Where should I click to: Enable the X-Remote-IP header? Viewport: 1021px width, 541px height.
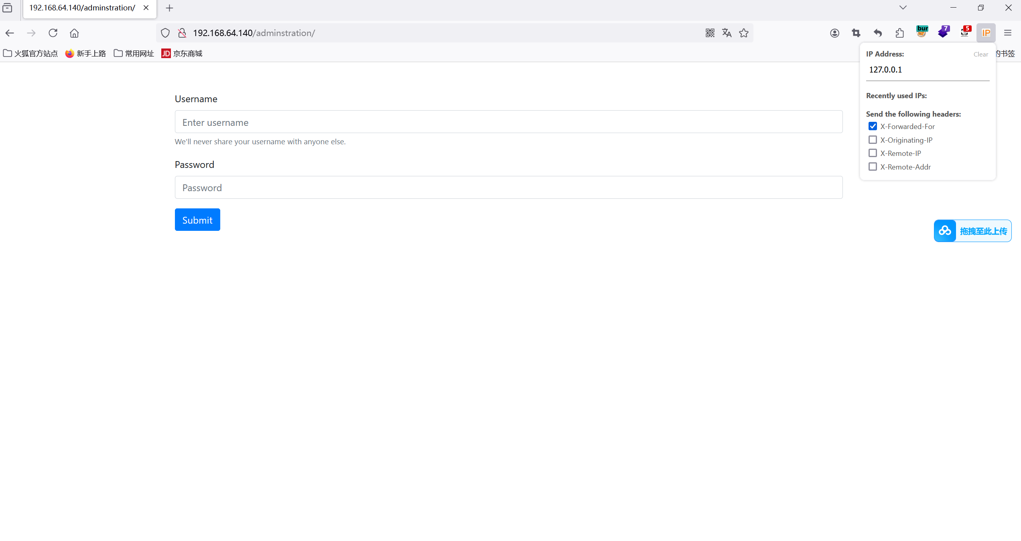pos(873,153)
